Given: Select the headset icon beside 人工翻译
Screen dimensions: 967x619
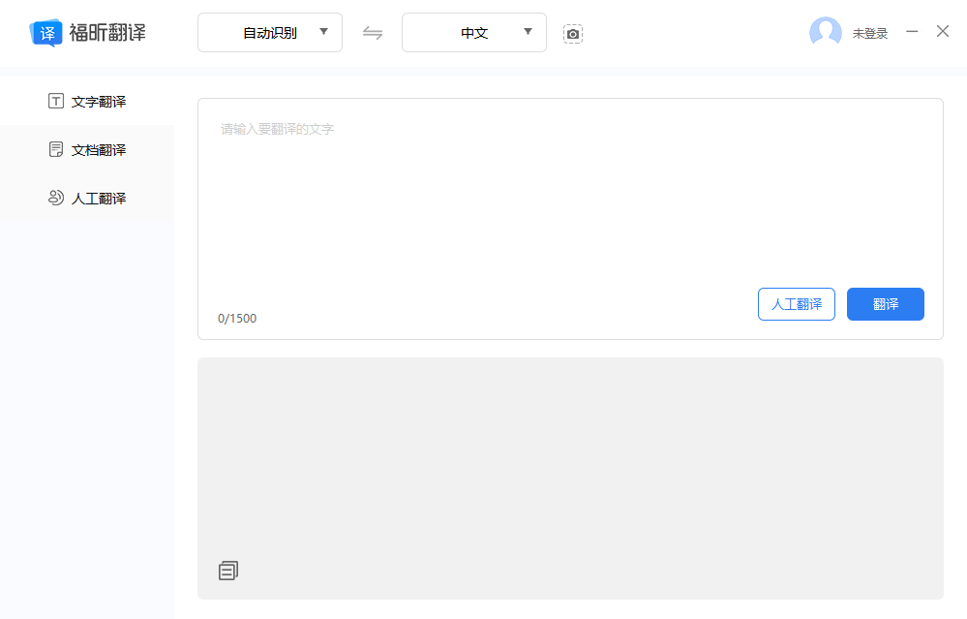Looking at the screenshot, I should point(54,198).
